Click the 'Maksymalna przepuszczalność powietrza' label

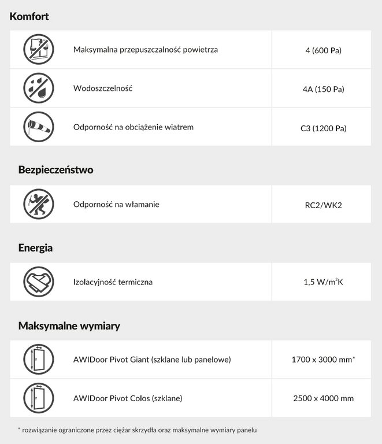(x=145, y=50)
